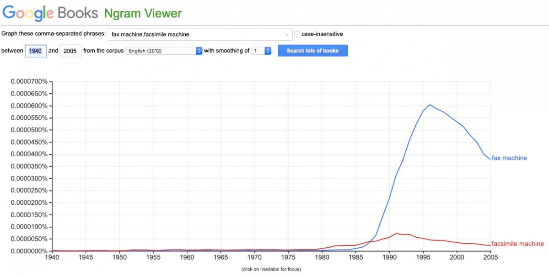Click the 1975 x-axis year label
The height and width of the screenshot is (277, 549).
(x=288, y=257)
